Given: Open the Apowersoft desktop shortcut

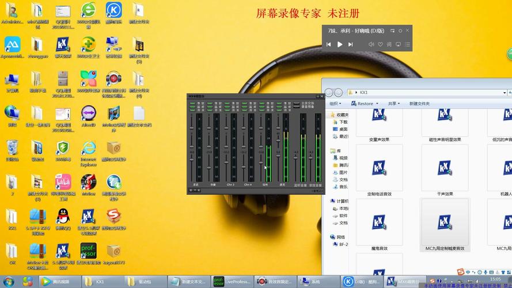Looking at the screenshot, I should click(13, 48).
